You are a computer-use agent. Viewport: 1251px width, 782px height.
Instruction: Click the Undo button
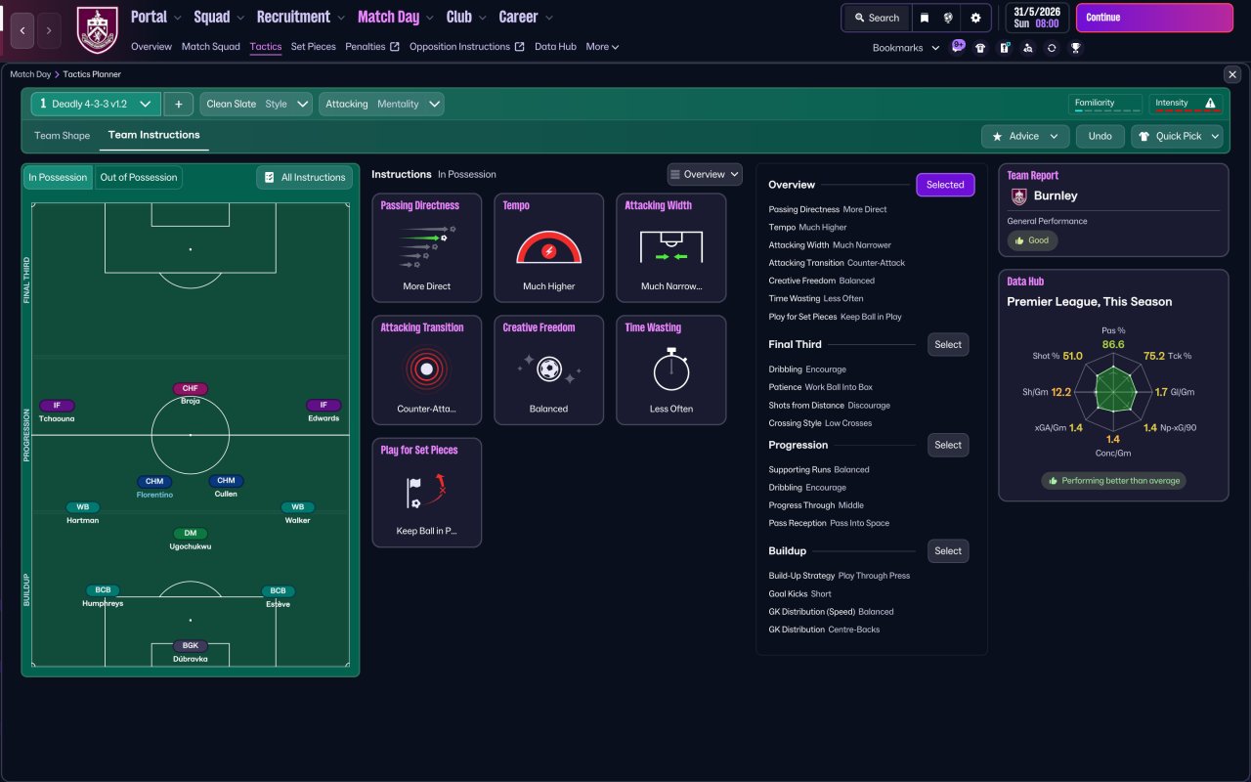point(1100,136)
